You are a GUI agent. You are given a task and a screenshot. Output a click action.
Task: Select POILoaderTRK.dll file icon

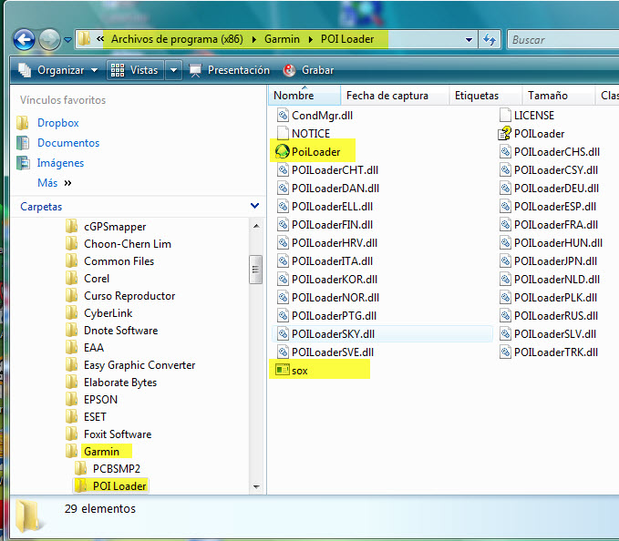click(505, 352)
